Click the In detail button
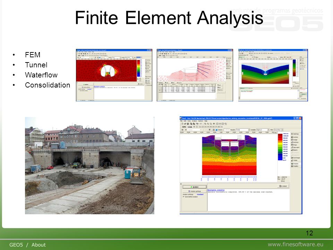Viewport: 333px width, 250px height. tap(283, 186)
